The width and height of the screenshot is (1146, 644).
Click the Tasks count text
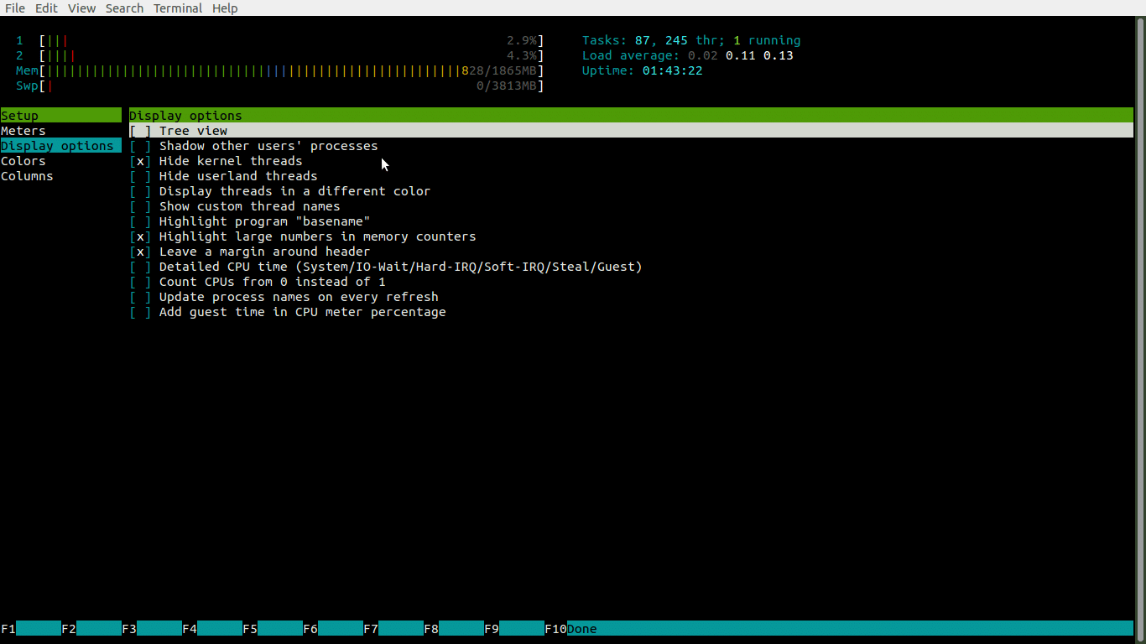coord(691,40)
